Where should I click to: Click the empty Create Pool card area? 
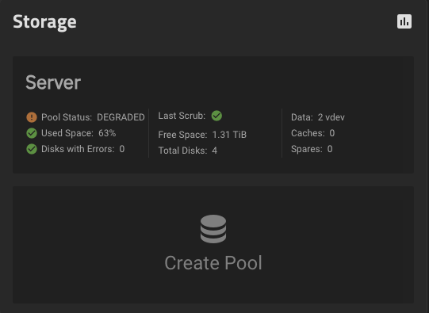pos(213,245)
